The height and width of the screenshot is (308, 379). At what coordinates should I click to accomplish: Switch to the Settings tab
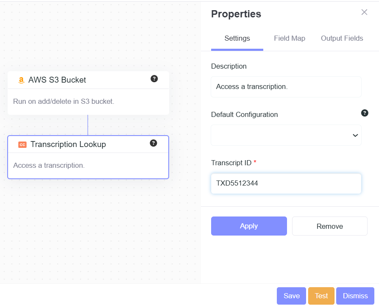[237, 39]
